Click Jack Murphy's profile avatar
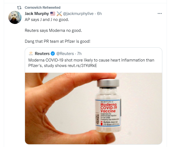This screenshot has height=147, width=171. (15, 17)
